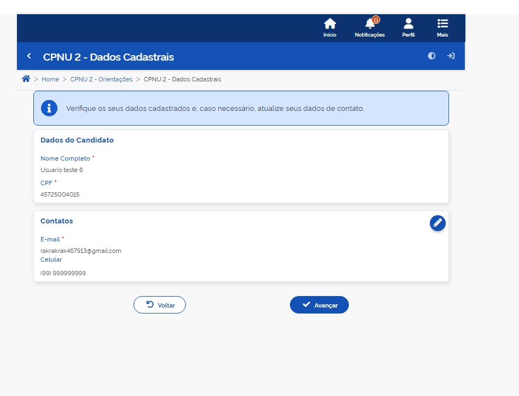This screenshot has width=519, height=396.
Task: Toggle high contrast mode icon
Action: click(431, 56)
